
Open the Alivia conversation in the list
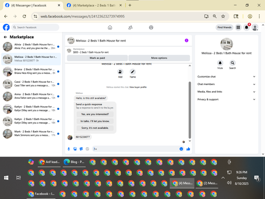(31, 47)
